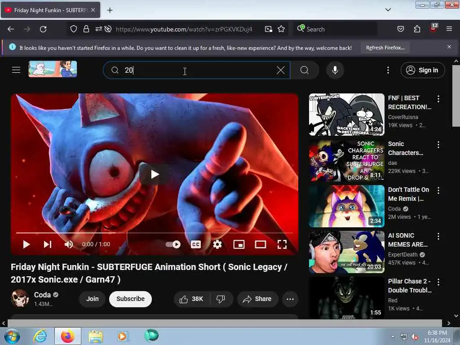Open site security padlock info
The height and width of the screenshot is (345, 460).
coord(86,29)
